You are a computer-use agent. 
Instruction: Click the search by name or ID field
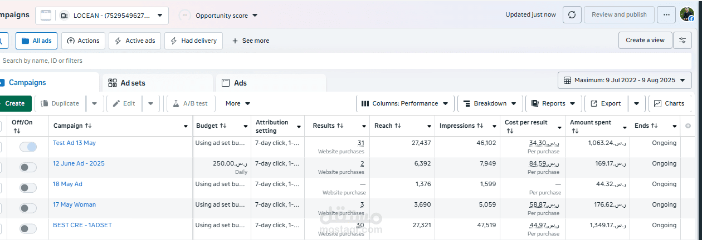click(x=167, y=61)
